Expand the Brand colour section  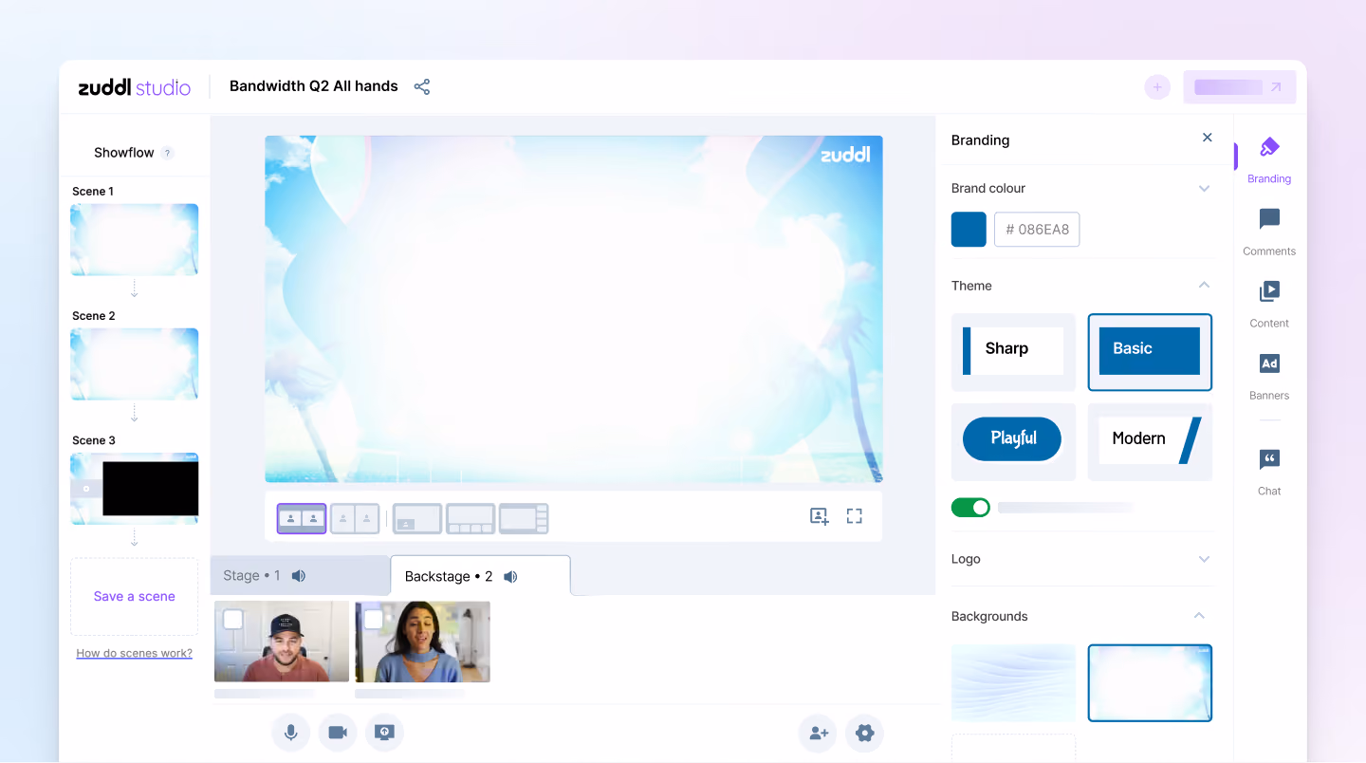(x=1204, y=188)
